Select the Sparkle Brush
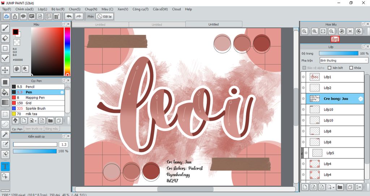370x196 pixels. (x=38, y=108)
